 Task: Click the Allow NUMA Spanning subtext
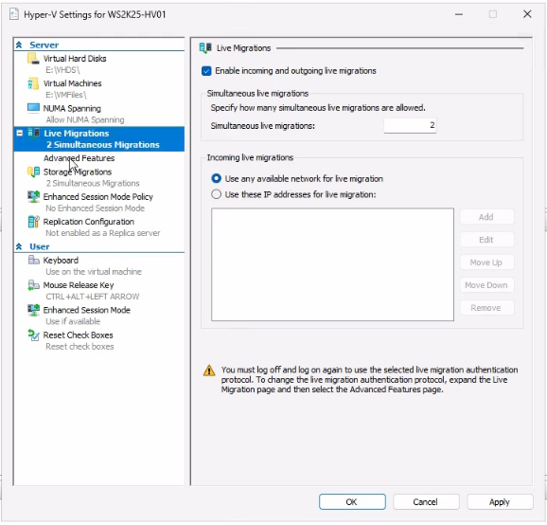(85, 119)
